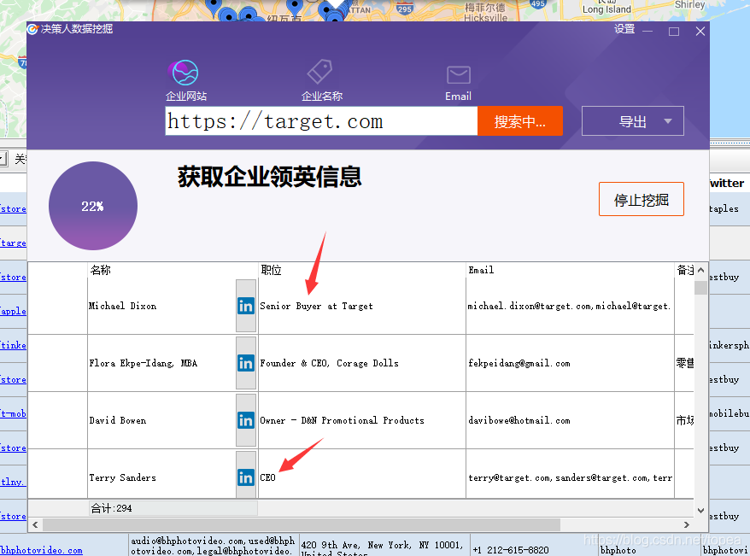
Task: Click the tlny link in the background list
Action: click(x=13, y=482)
